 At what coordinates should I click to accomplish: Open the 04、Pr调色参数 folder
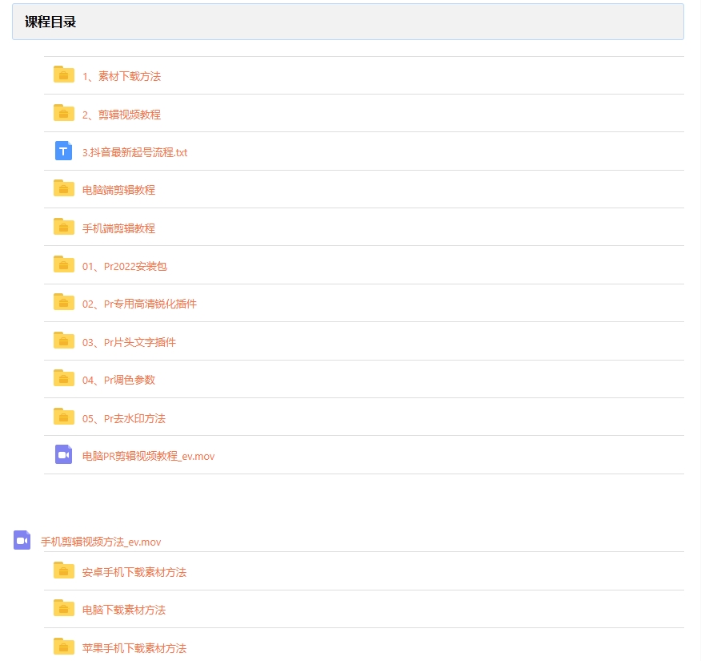[x=118, y=380]
